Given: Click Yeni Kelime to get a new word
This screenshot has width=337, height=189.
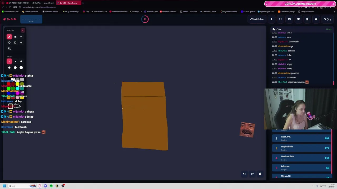Looking at the screenshot, I should 257,19.
